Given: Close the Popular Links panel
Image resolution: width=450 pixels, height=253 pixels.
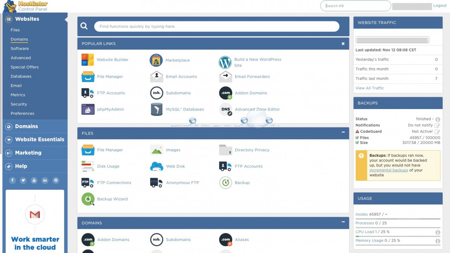Looking at the screenshot, I should [343, 44].
